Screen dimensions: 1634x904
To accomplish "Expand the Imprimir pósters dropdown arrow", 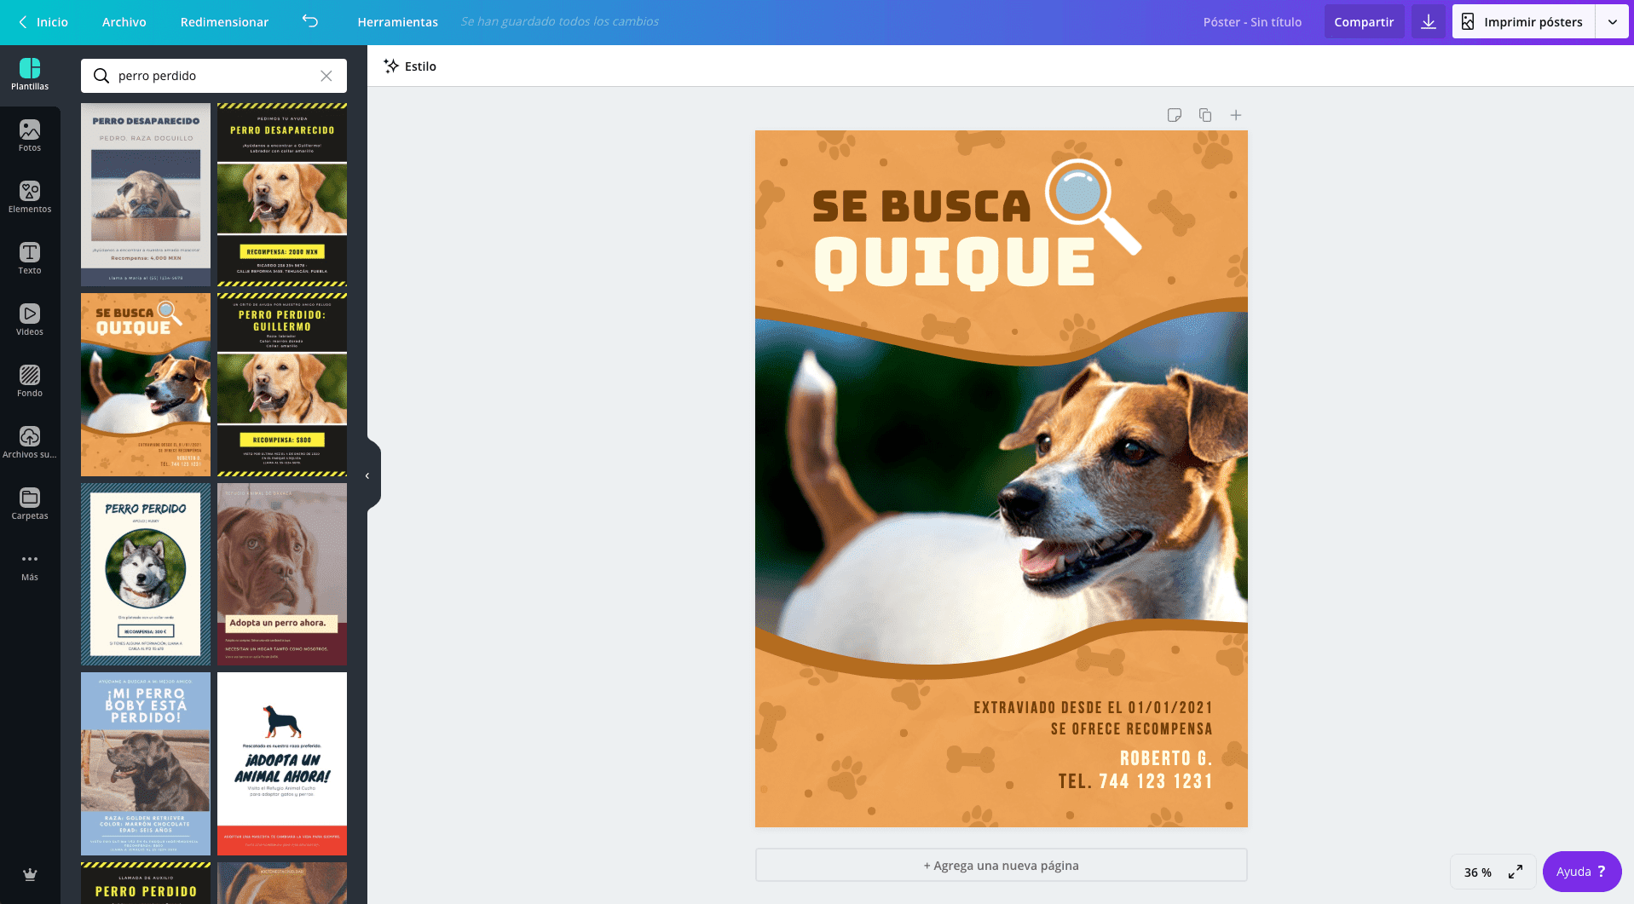I will 1613,22.
